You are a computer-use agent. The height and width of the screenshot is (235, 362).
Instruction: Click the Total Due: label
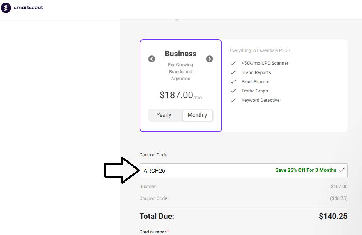pyautogui.click(x=157, y=217)
